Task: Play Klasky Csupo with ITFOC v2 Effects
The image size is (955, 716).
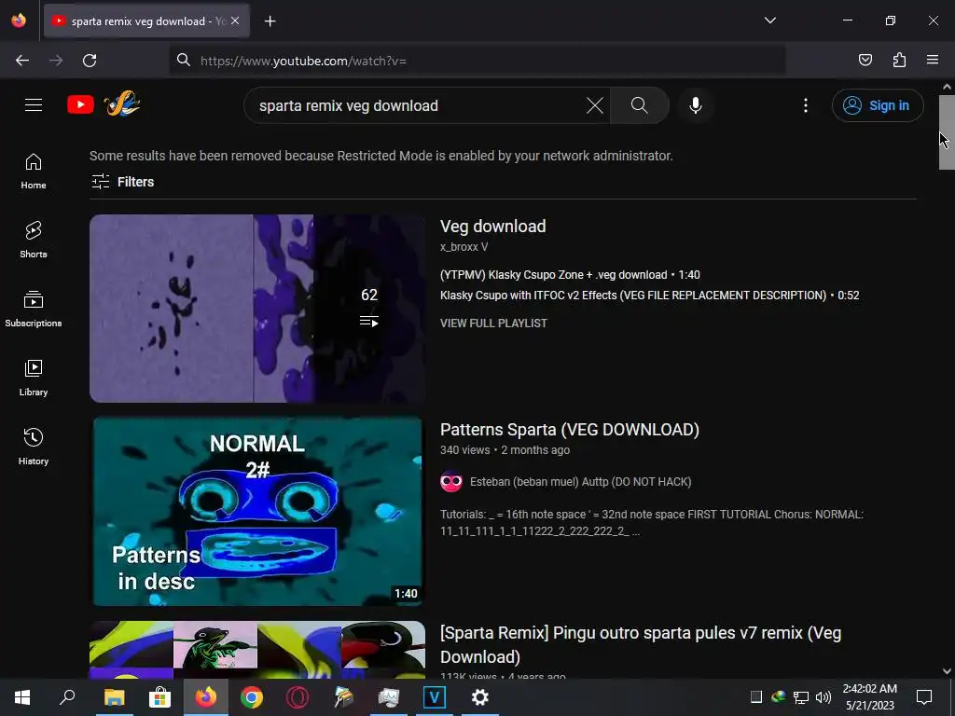Action: [x=649, y=296]
